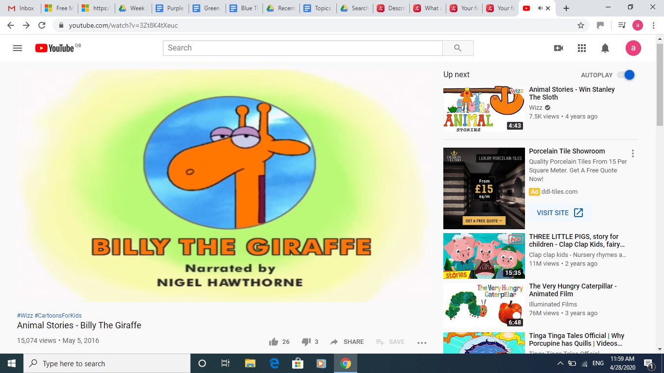Bookmark this page with the star
664x373 pixels.
[x=580, y=25]
